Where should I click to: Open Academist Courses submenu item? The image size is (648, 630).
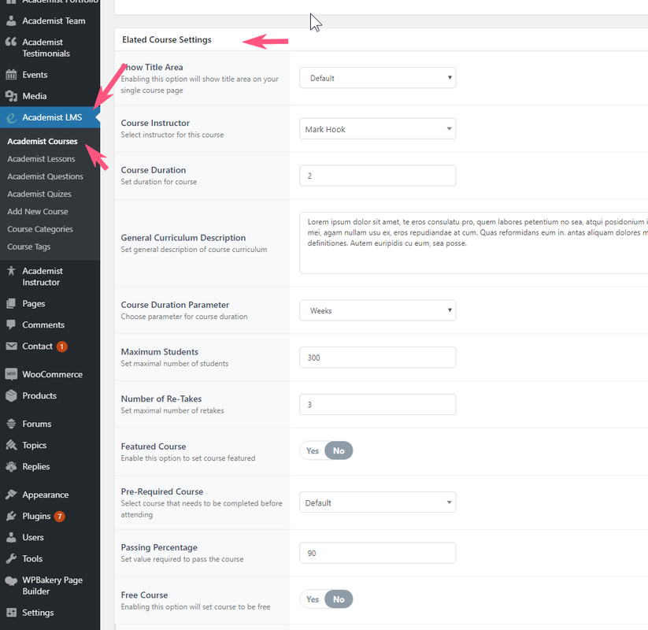43,142
